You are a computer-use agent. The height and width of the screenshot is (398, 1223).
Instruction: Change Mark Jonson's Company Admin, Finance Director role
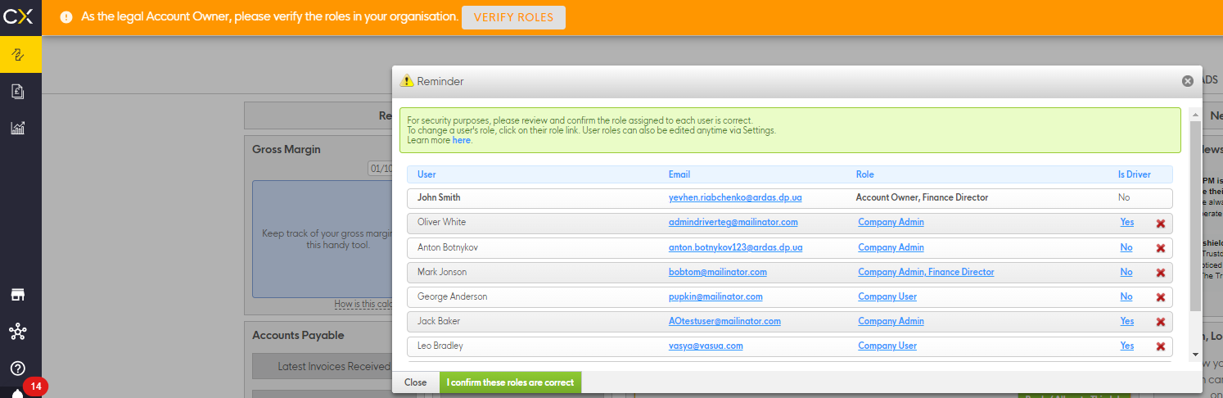[926, 272]
